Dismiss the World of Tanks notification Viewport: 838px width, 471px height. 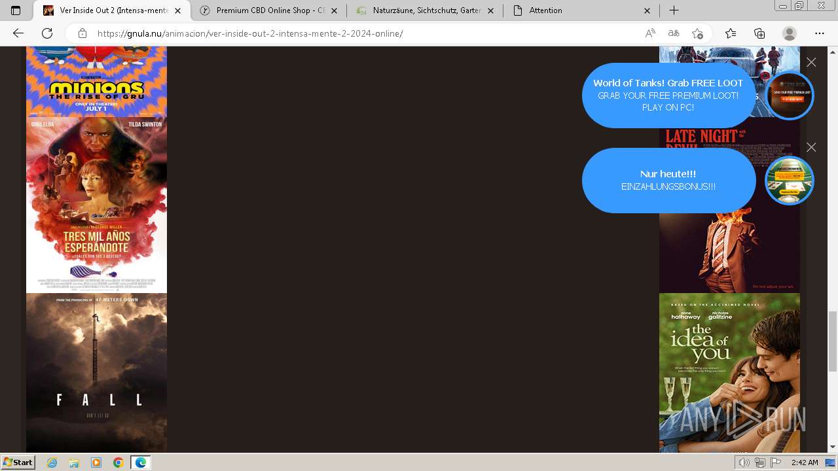[x=811, y=62]
